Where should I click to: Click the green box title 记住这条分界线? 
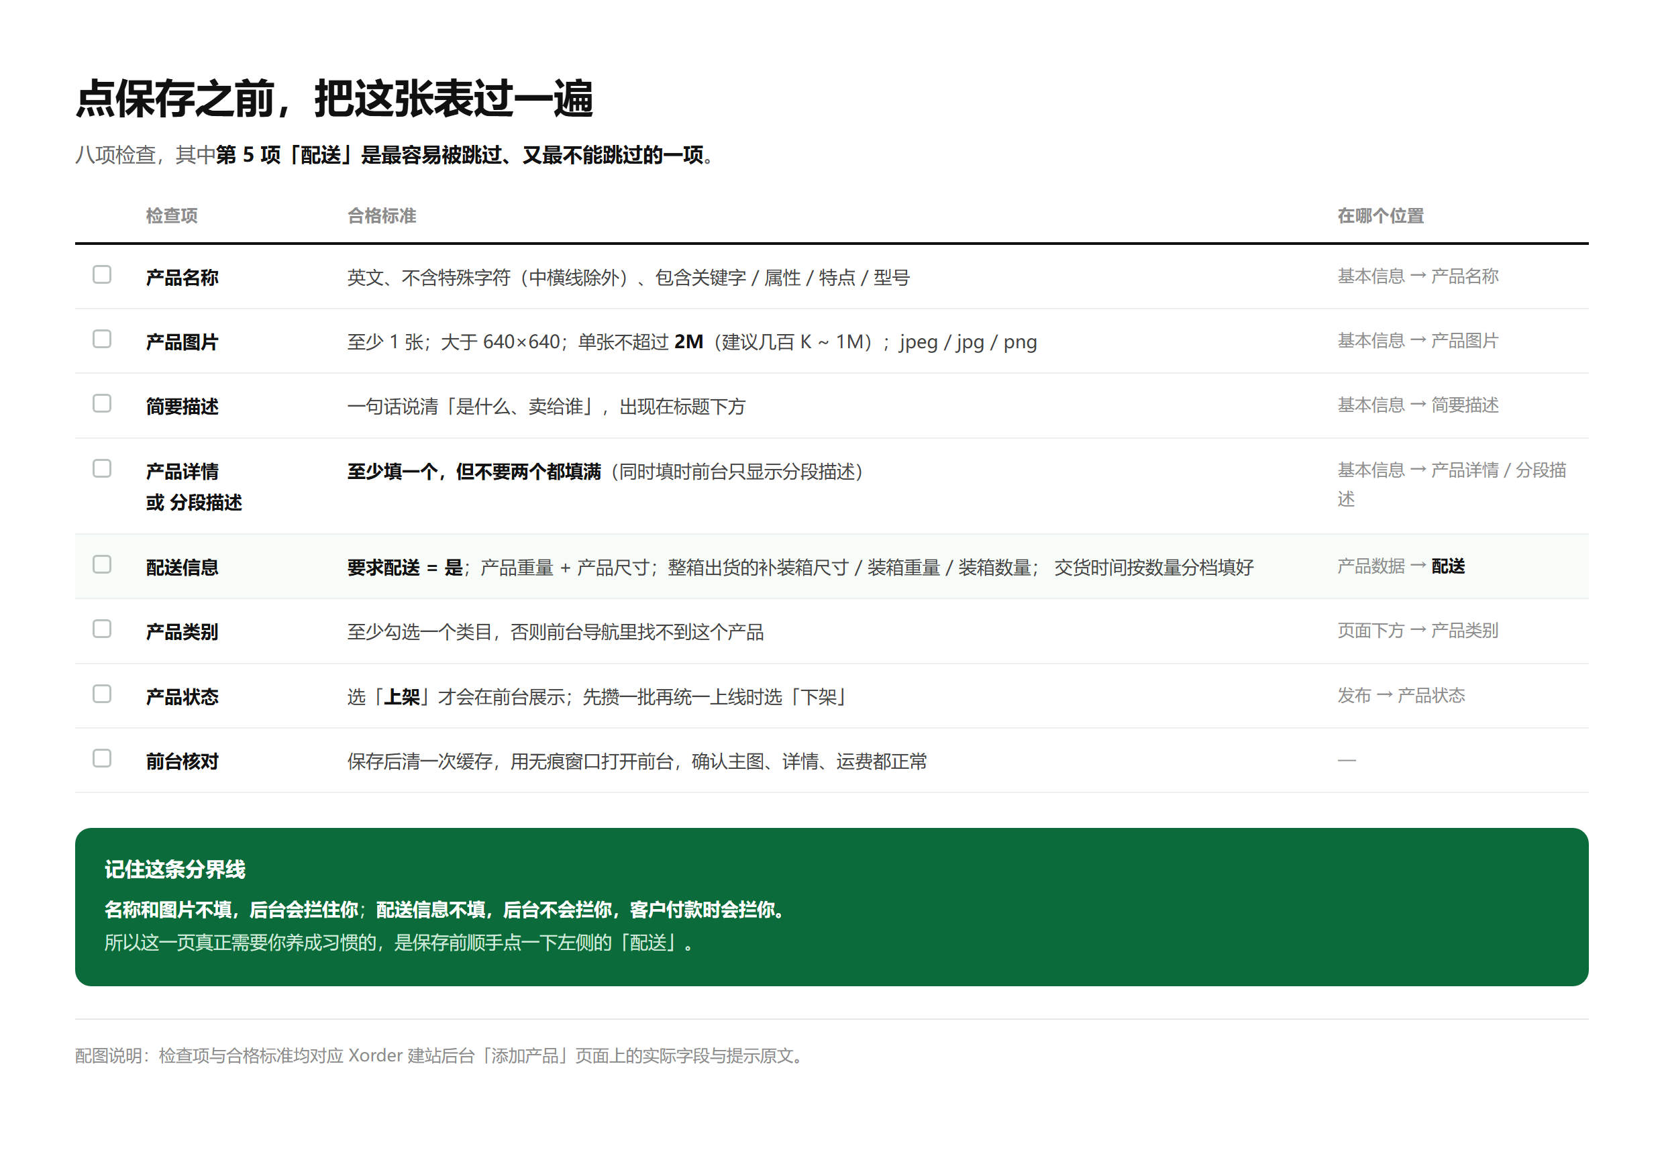(174, 870)
